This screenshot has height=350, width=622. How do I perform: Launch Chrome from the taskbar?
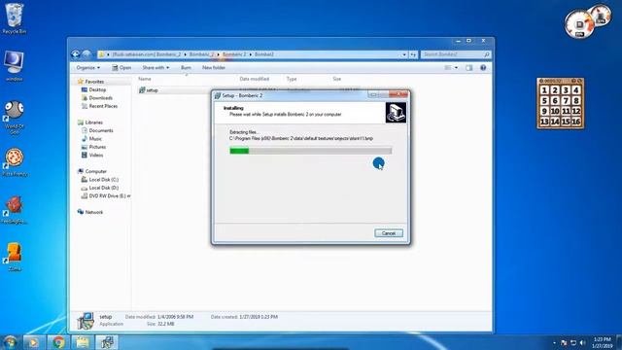click(x=58, y=342)
